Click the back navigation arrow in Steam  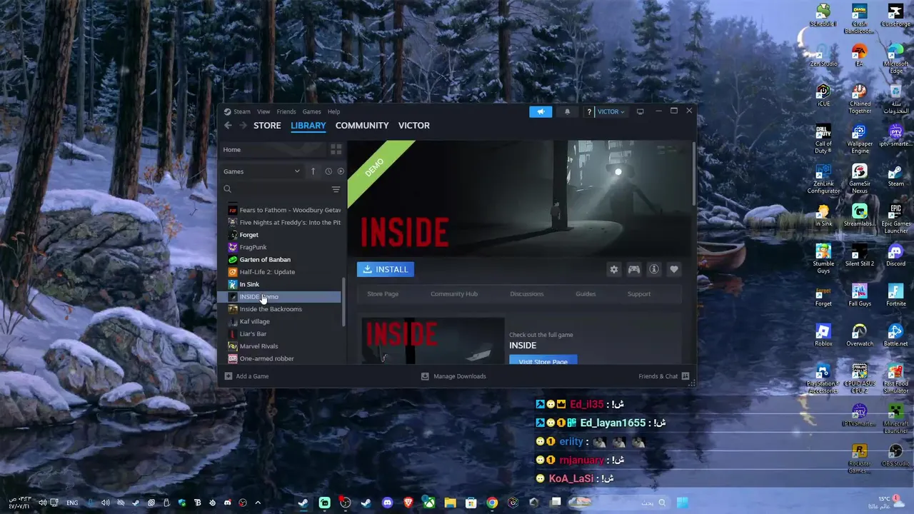228,126
